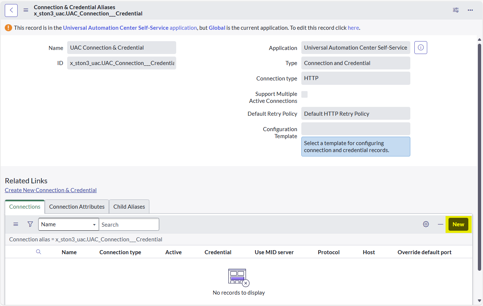
Task: Sort by the Credential column header
Action: point(218,252)
